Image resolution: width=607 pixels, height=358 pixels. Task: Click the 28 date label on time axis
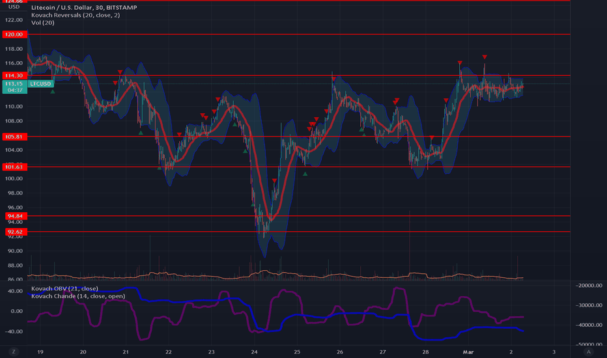coord(425,351)
